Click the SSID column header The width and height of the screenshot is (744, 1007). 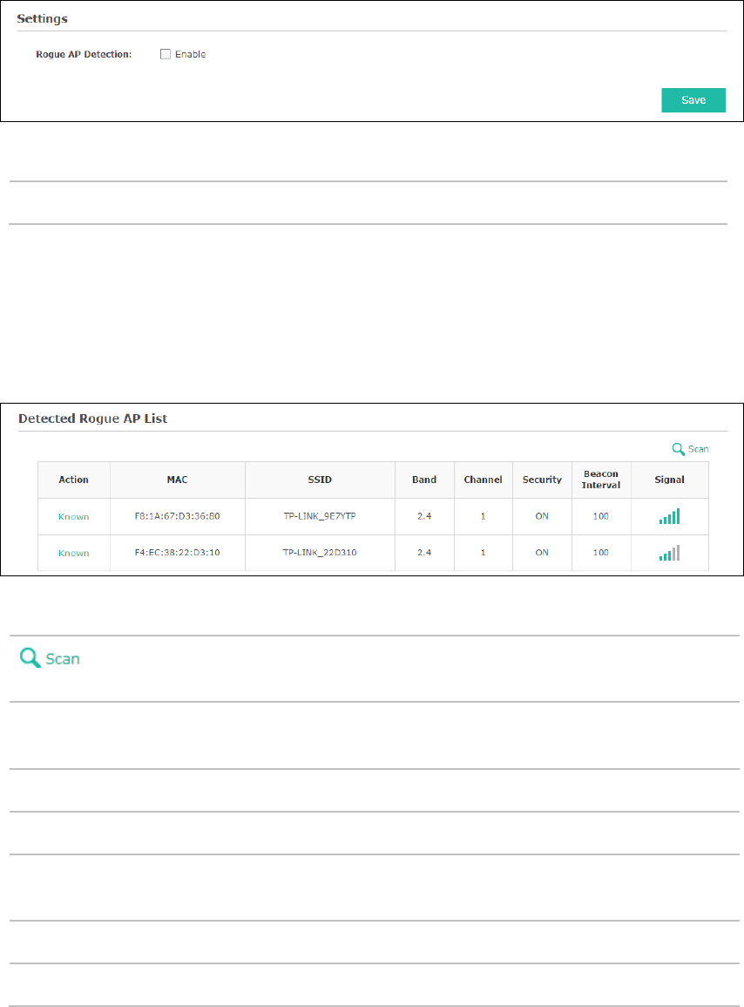320,480
